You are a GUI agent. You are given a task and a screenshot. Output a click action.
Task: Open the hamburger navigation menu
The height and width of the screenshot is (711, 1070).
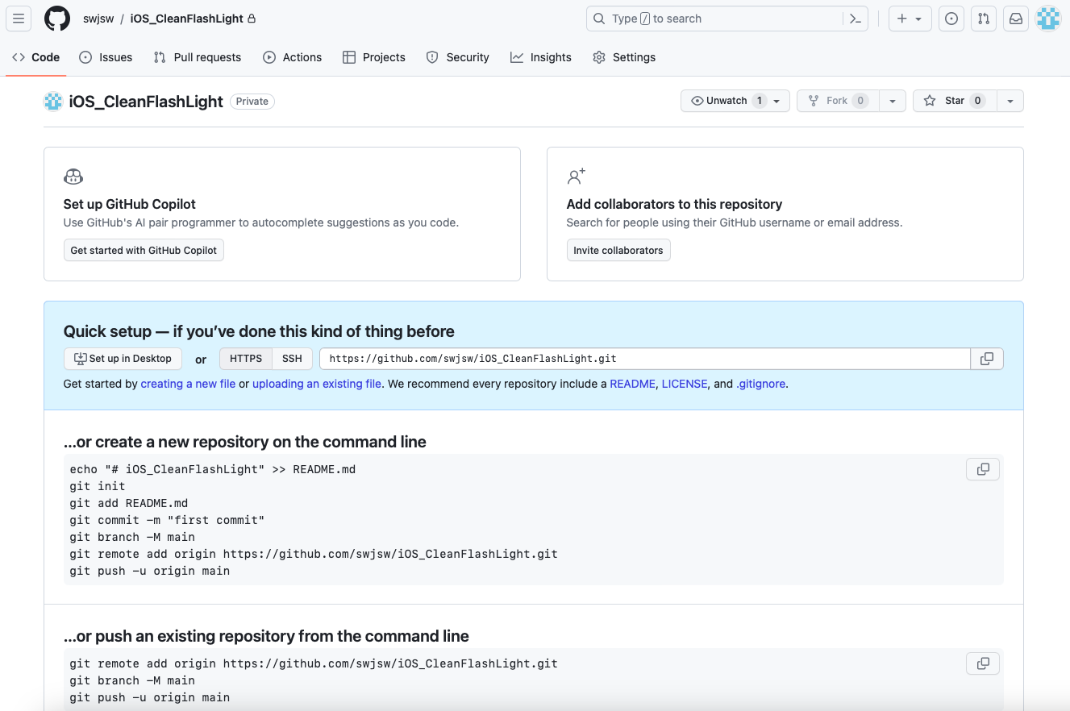point(19,19)
